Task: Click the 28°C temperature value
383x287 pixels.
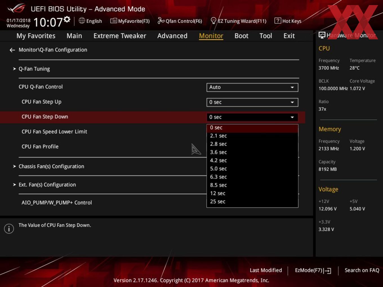Action: coord(355,68)
